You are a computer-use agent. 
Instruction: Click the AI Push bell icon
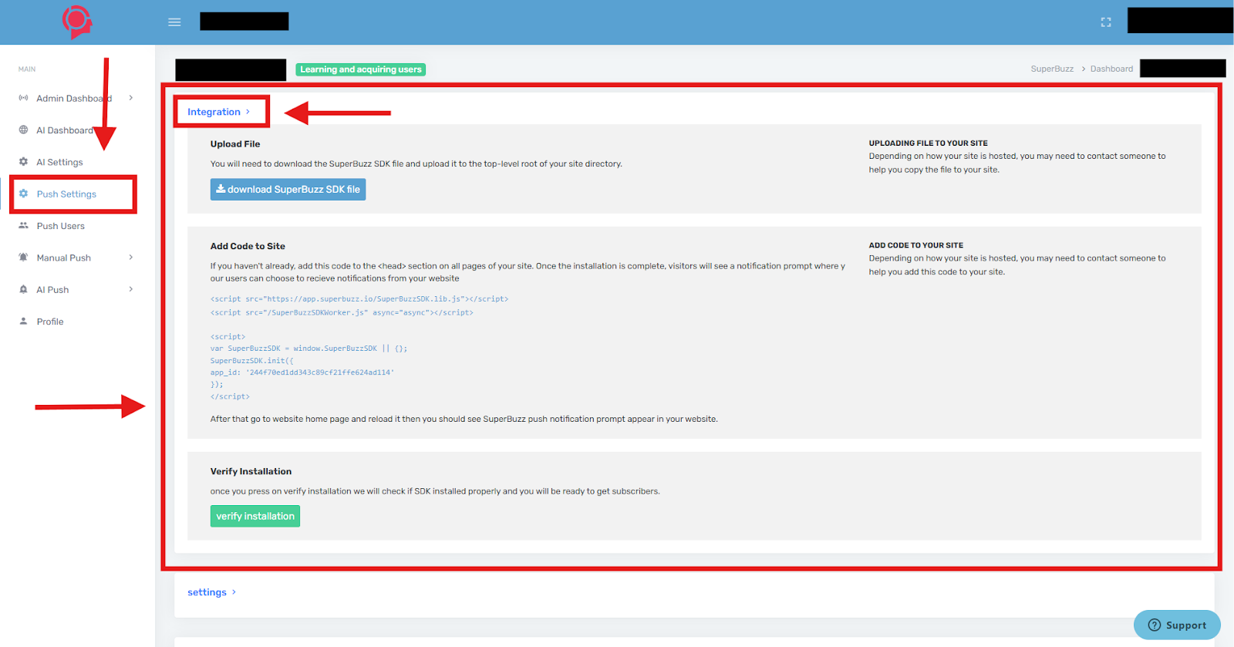click(x=23, y=289)
